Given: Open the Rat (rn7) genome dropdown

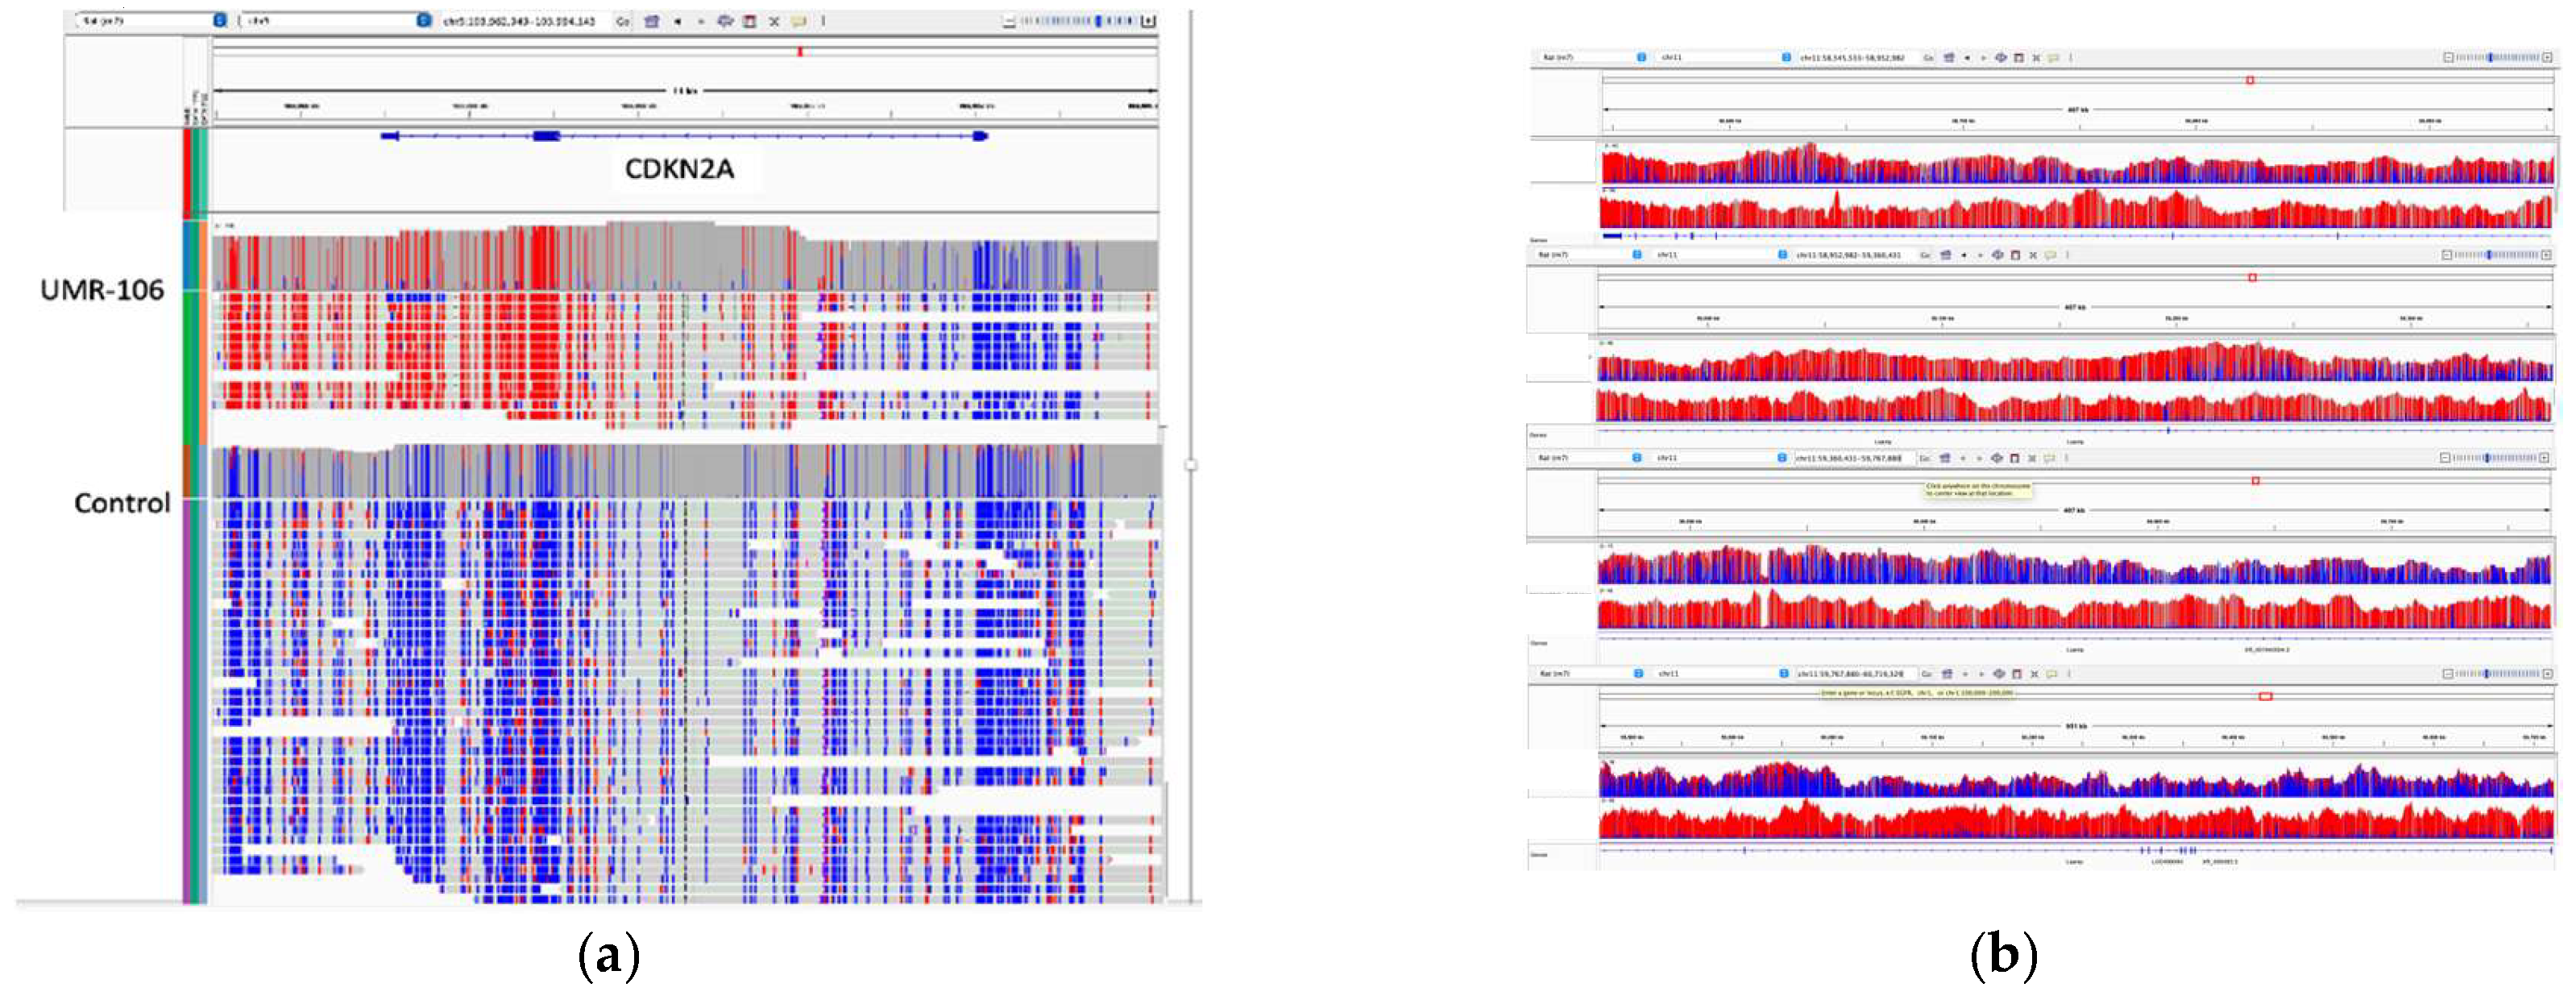Looking at the screenshot, I should (x=1641, y=60).
